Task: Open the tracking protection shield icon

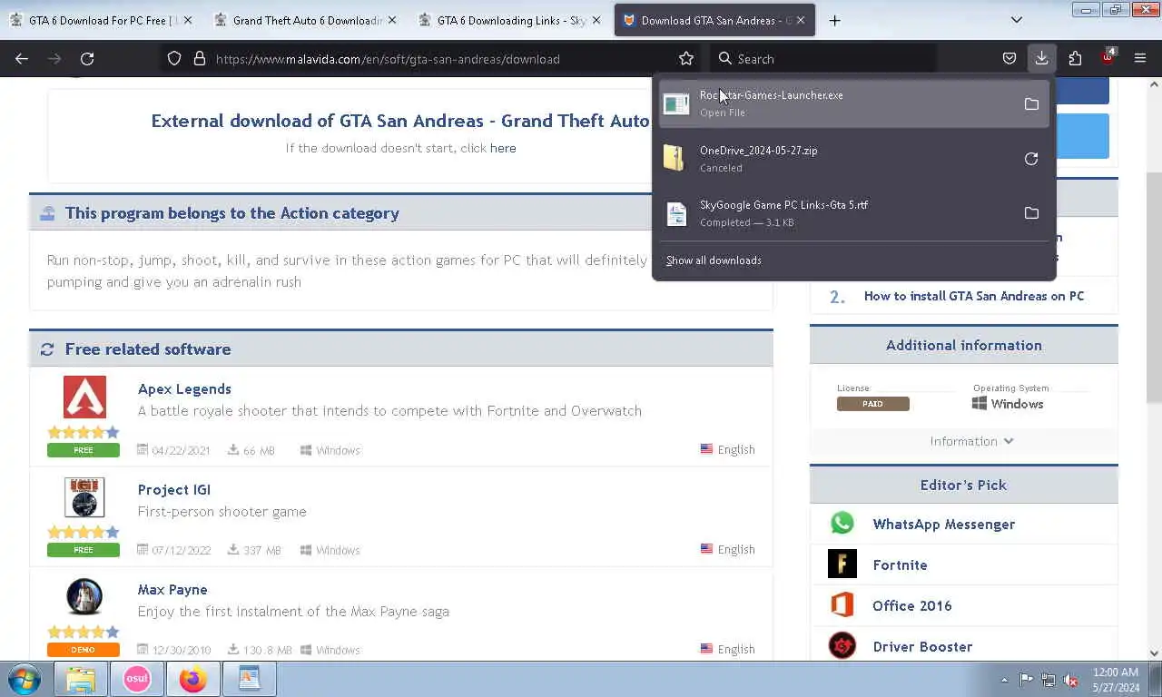Action: 174,59
